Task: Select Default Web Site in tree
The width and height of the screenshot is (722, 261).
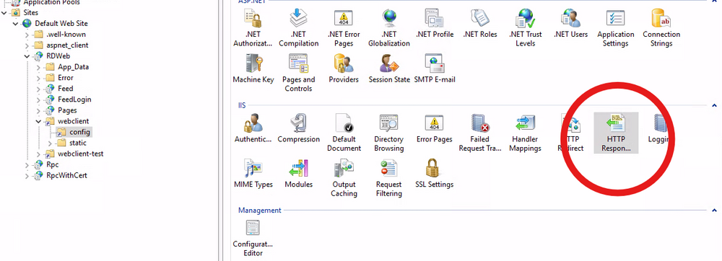Action: pyautogui.click(x=61, y=24)
